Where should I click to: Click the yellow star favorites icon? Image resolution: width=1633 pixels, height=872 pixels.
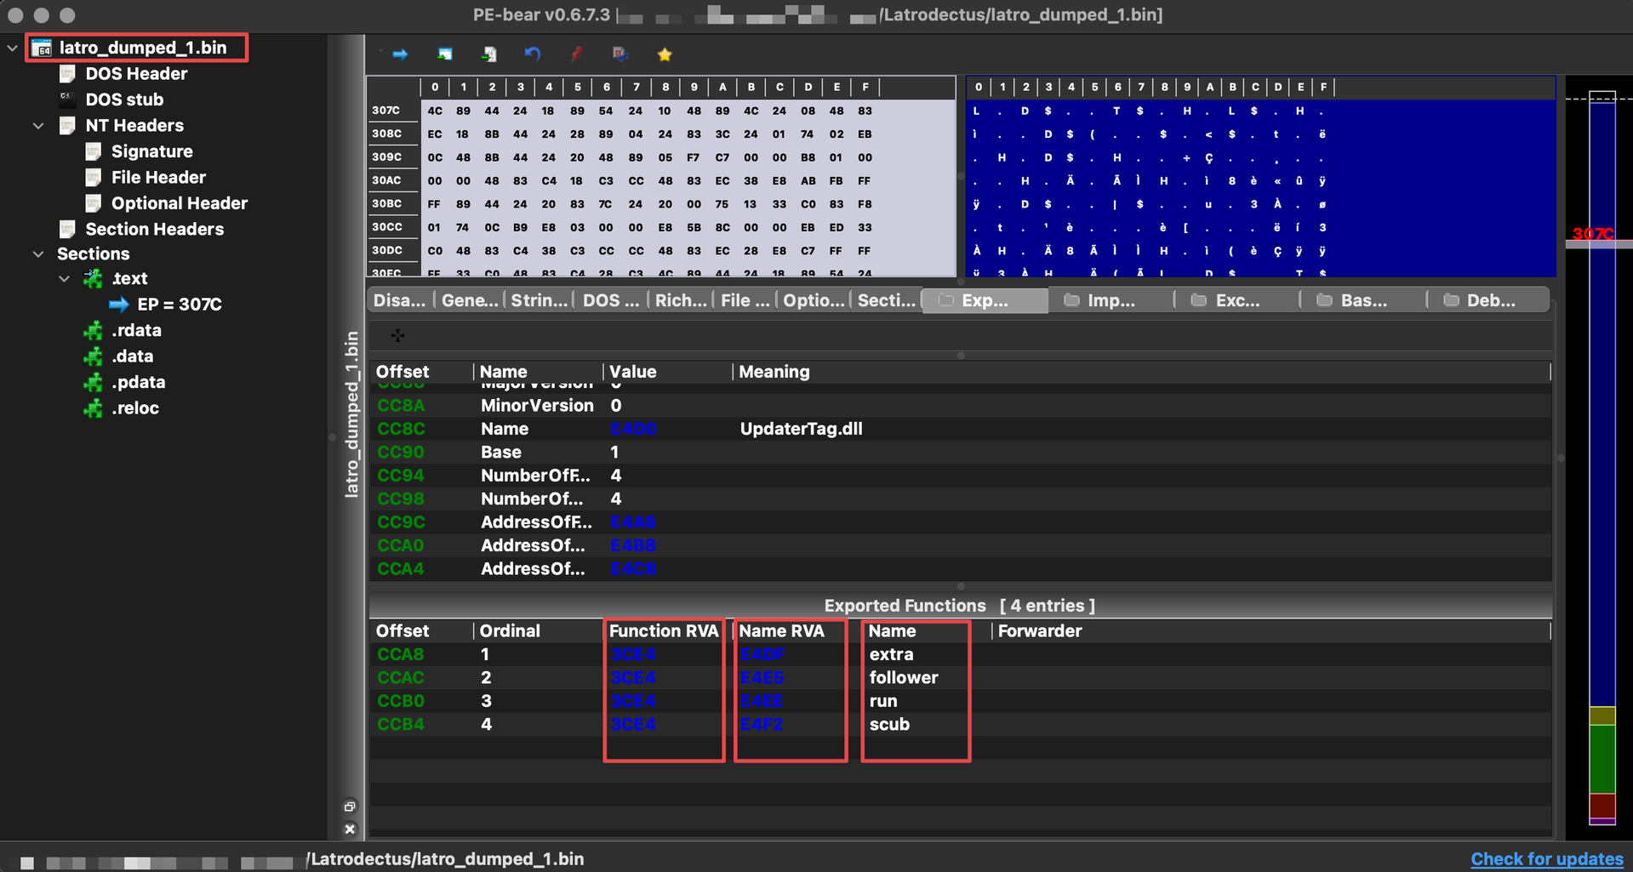[x=664, y=54]
